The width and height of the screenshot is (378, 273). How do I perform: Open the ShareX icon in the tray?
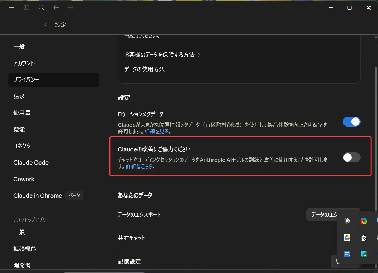coord(364,221)
